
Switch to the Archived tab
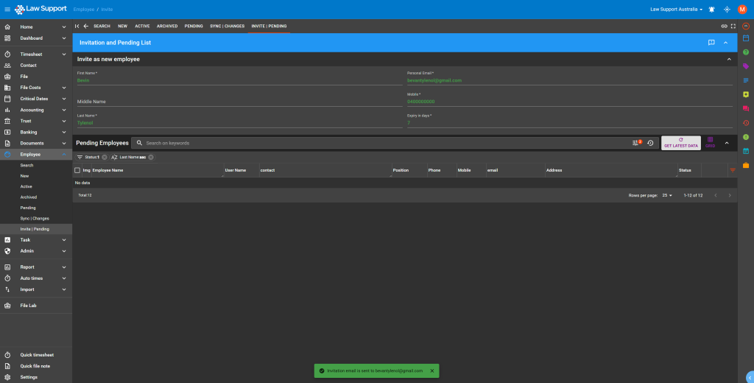[166, 26]
